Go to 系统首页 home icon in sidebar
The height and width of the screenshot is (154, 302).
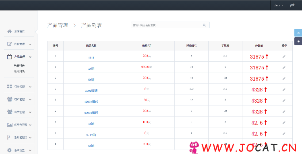click(x=9, y=31)
